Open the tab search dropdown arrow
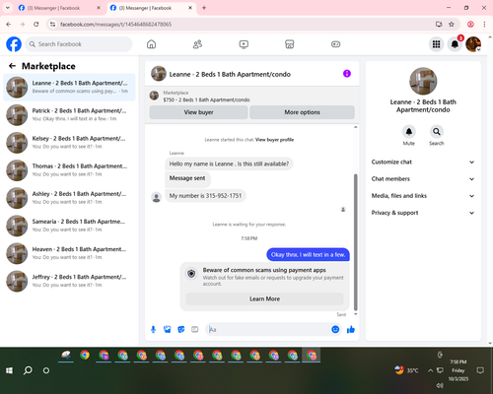 [7, 8]
